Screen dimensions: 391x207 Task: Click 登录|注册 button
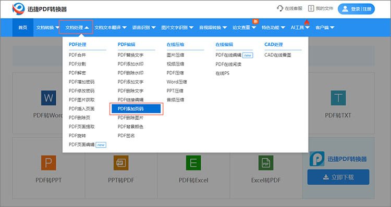[x=356, y=9]
